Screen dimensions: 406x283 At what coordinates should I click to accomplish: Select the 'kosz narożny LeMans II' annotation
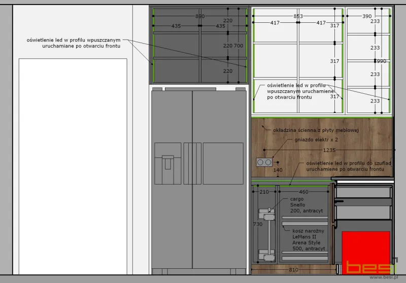pos(309,240)
